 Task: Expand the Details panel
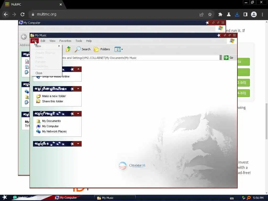pos(78,144)
